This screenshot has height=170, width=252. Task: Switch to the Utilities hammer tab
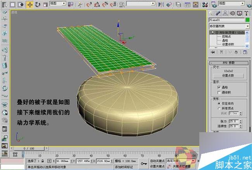click(x=247, y=13)
